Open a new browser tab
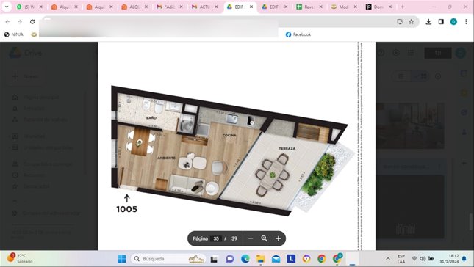This screenshot has width=474, height=267. tap(403, 7)
